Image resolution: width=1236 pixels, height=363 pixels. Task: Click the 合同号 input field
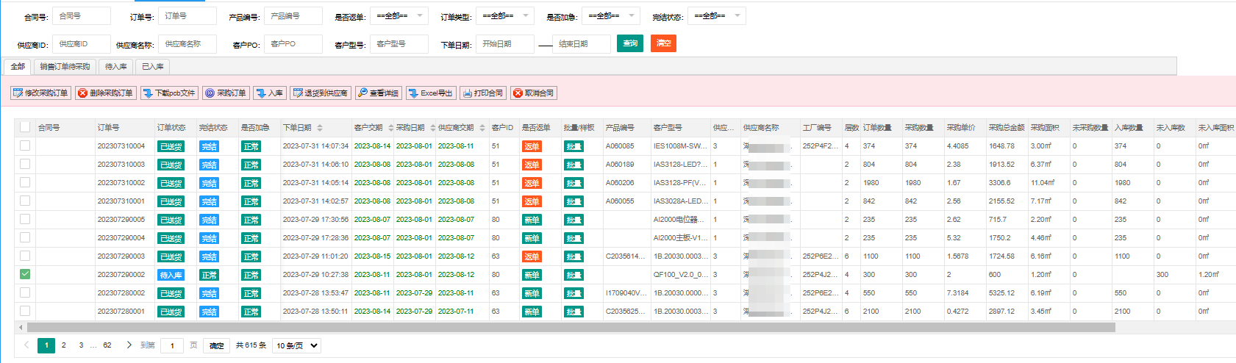point(81,15)
